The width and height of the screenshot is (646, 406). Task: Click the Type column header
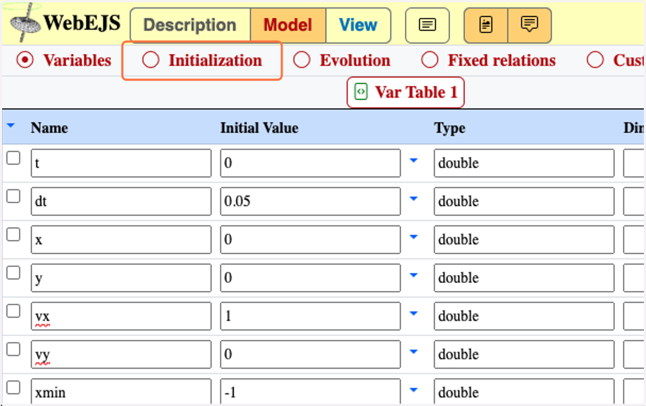450,129
